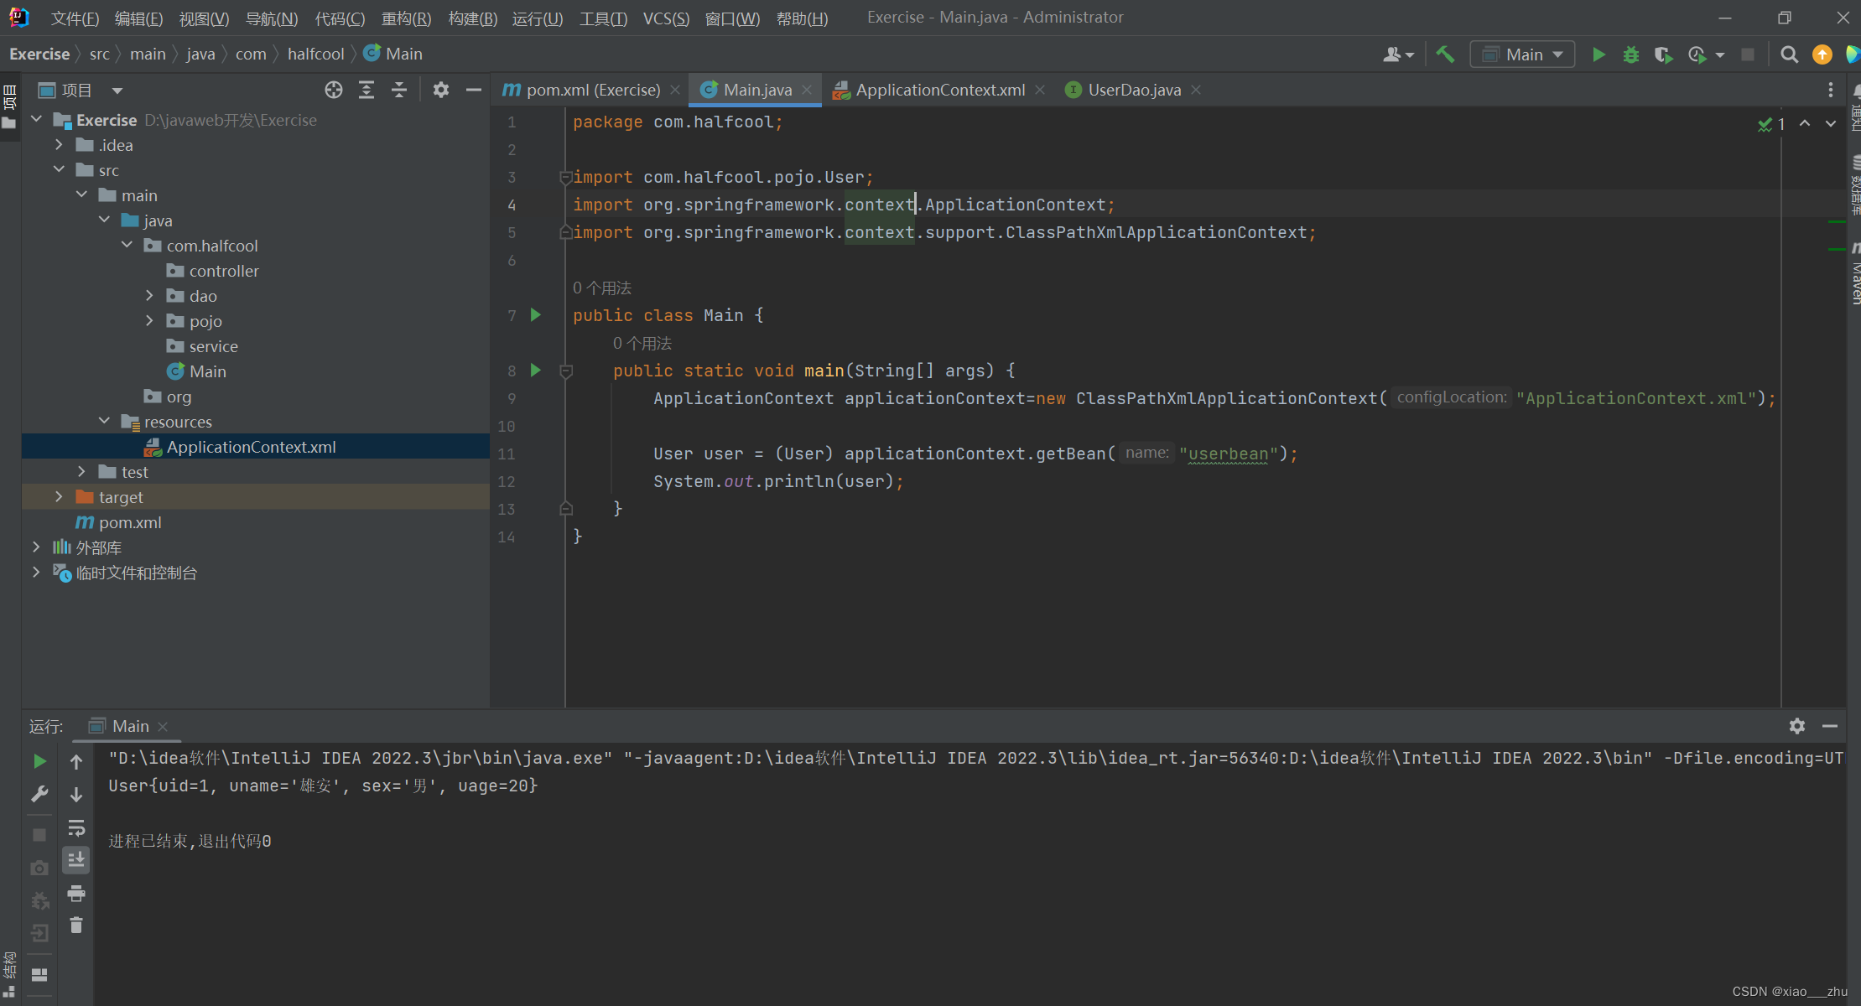Fold the main method block

point(566,371)
